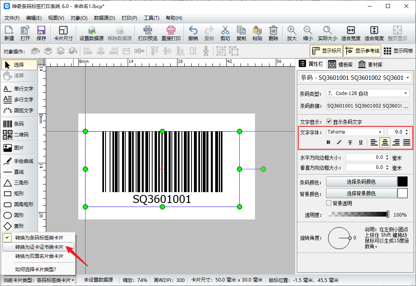Paste using the 粘贴 icon
Image resolution: width=416 pixels, height=286 pixels.
tap(257, 33)
